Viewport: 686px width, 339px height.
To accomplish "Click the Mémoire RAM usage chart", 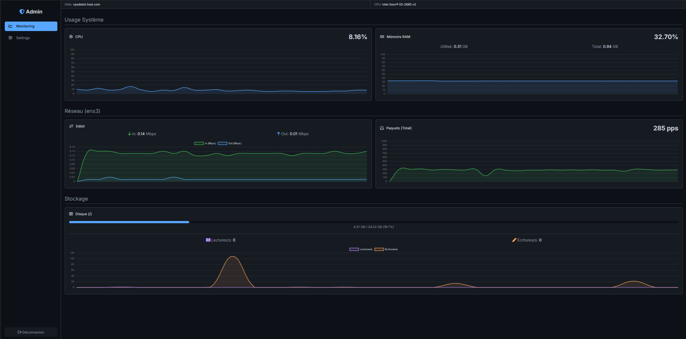I will (529, 74).
